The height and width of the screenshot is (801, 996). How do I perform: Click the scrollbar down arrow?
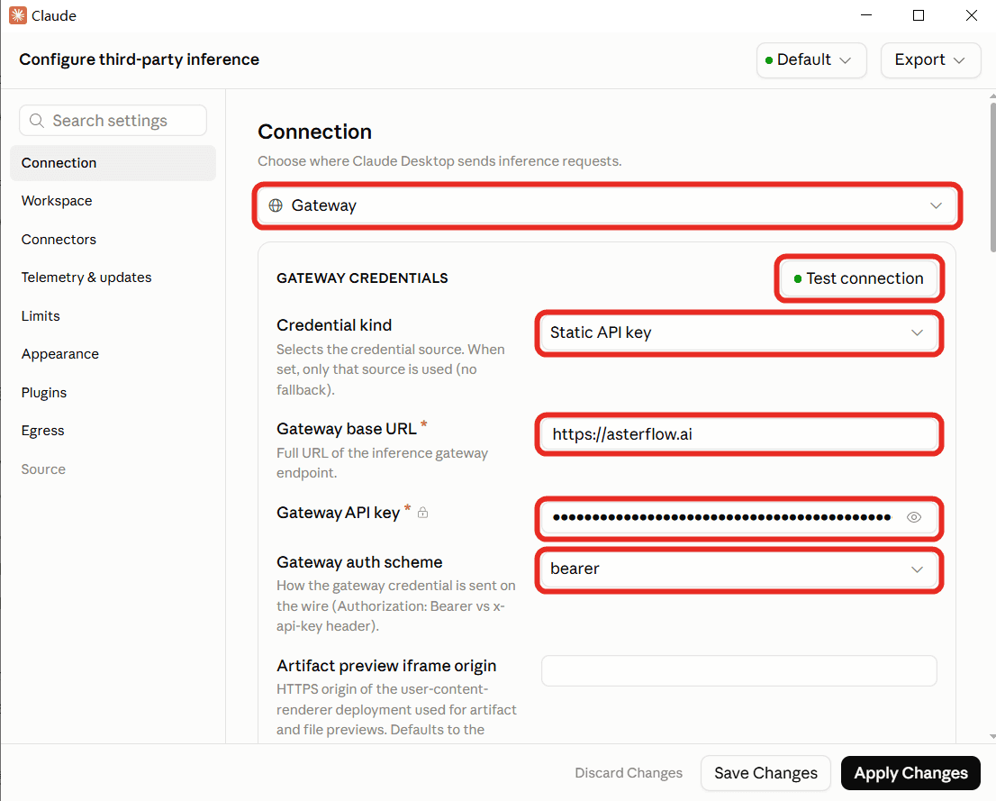pos(992,737)
